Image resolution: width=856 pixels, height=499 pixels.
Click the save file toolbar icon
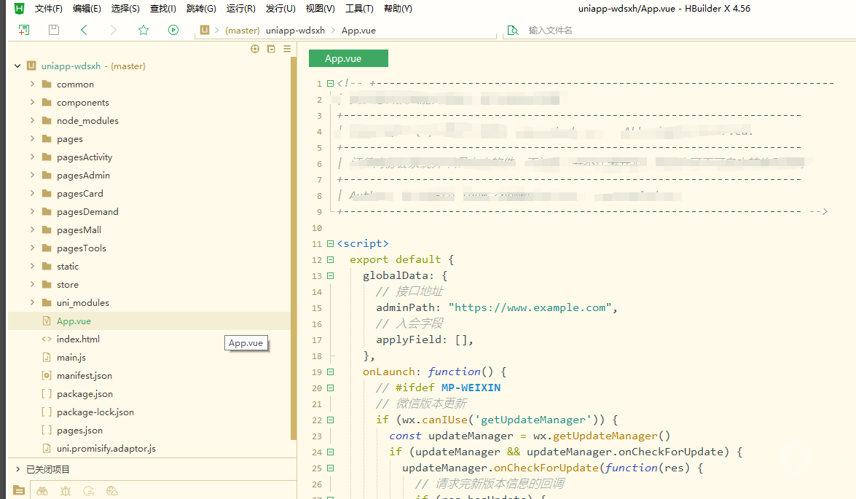53,30
